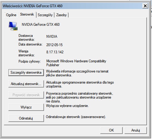This screenshot has height=139, width=152.
Task: Confirm dialog with OK
Action: point(111,130)
